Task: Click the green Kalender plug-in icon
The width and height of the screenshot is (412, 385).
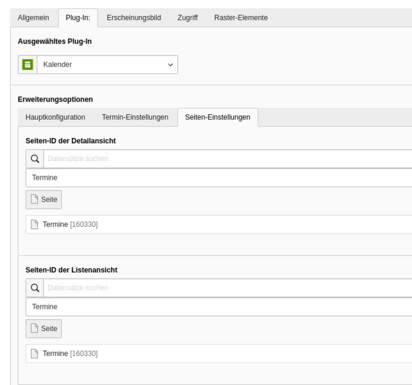Action: (x=28, y=65)
